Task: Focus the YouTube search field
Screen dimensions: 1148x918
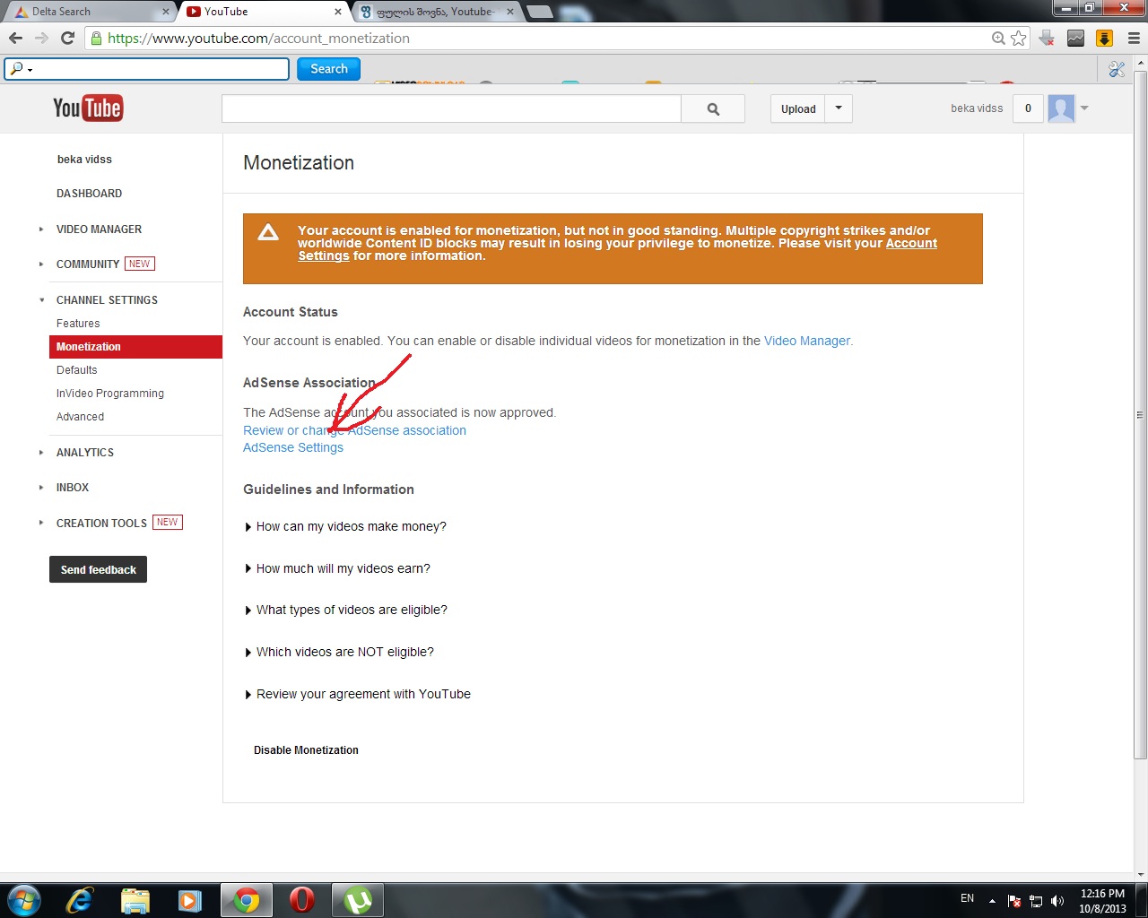Action: click(451, 108)
